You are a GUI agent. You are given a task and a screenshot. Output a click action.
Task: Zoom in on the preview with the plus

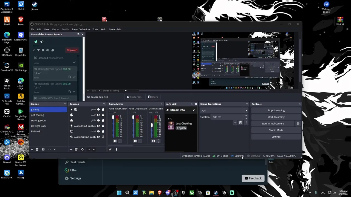[100, 91]
